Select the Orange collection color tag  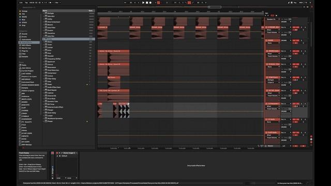(20, 11)
